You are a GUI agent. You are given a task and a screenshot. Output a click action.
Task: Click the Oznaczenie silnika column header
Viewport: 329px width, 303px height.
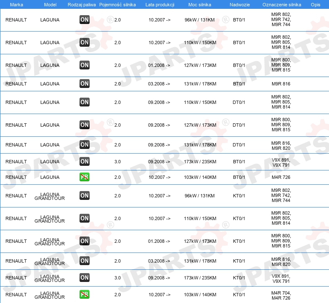(x=282, y=5)
